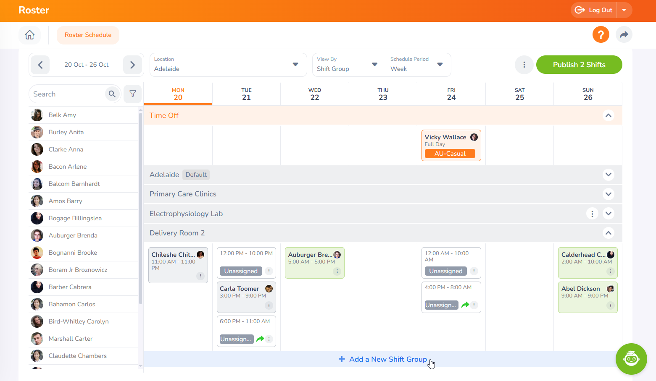The width and height of the screenshot is (656, 381).
Task: Open the Schedule Period dropdown
Action: 417,65
